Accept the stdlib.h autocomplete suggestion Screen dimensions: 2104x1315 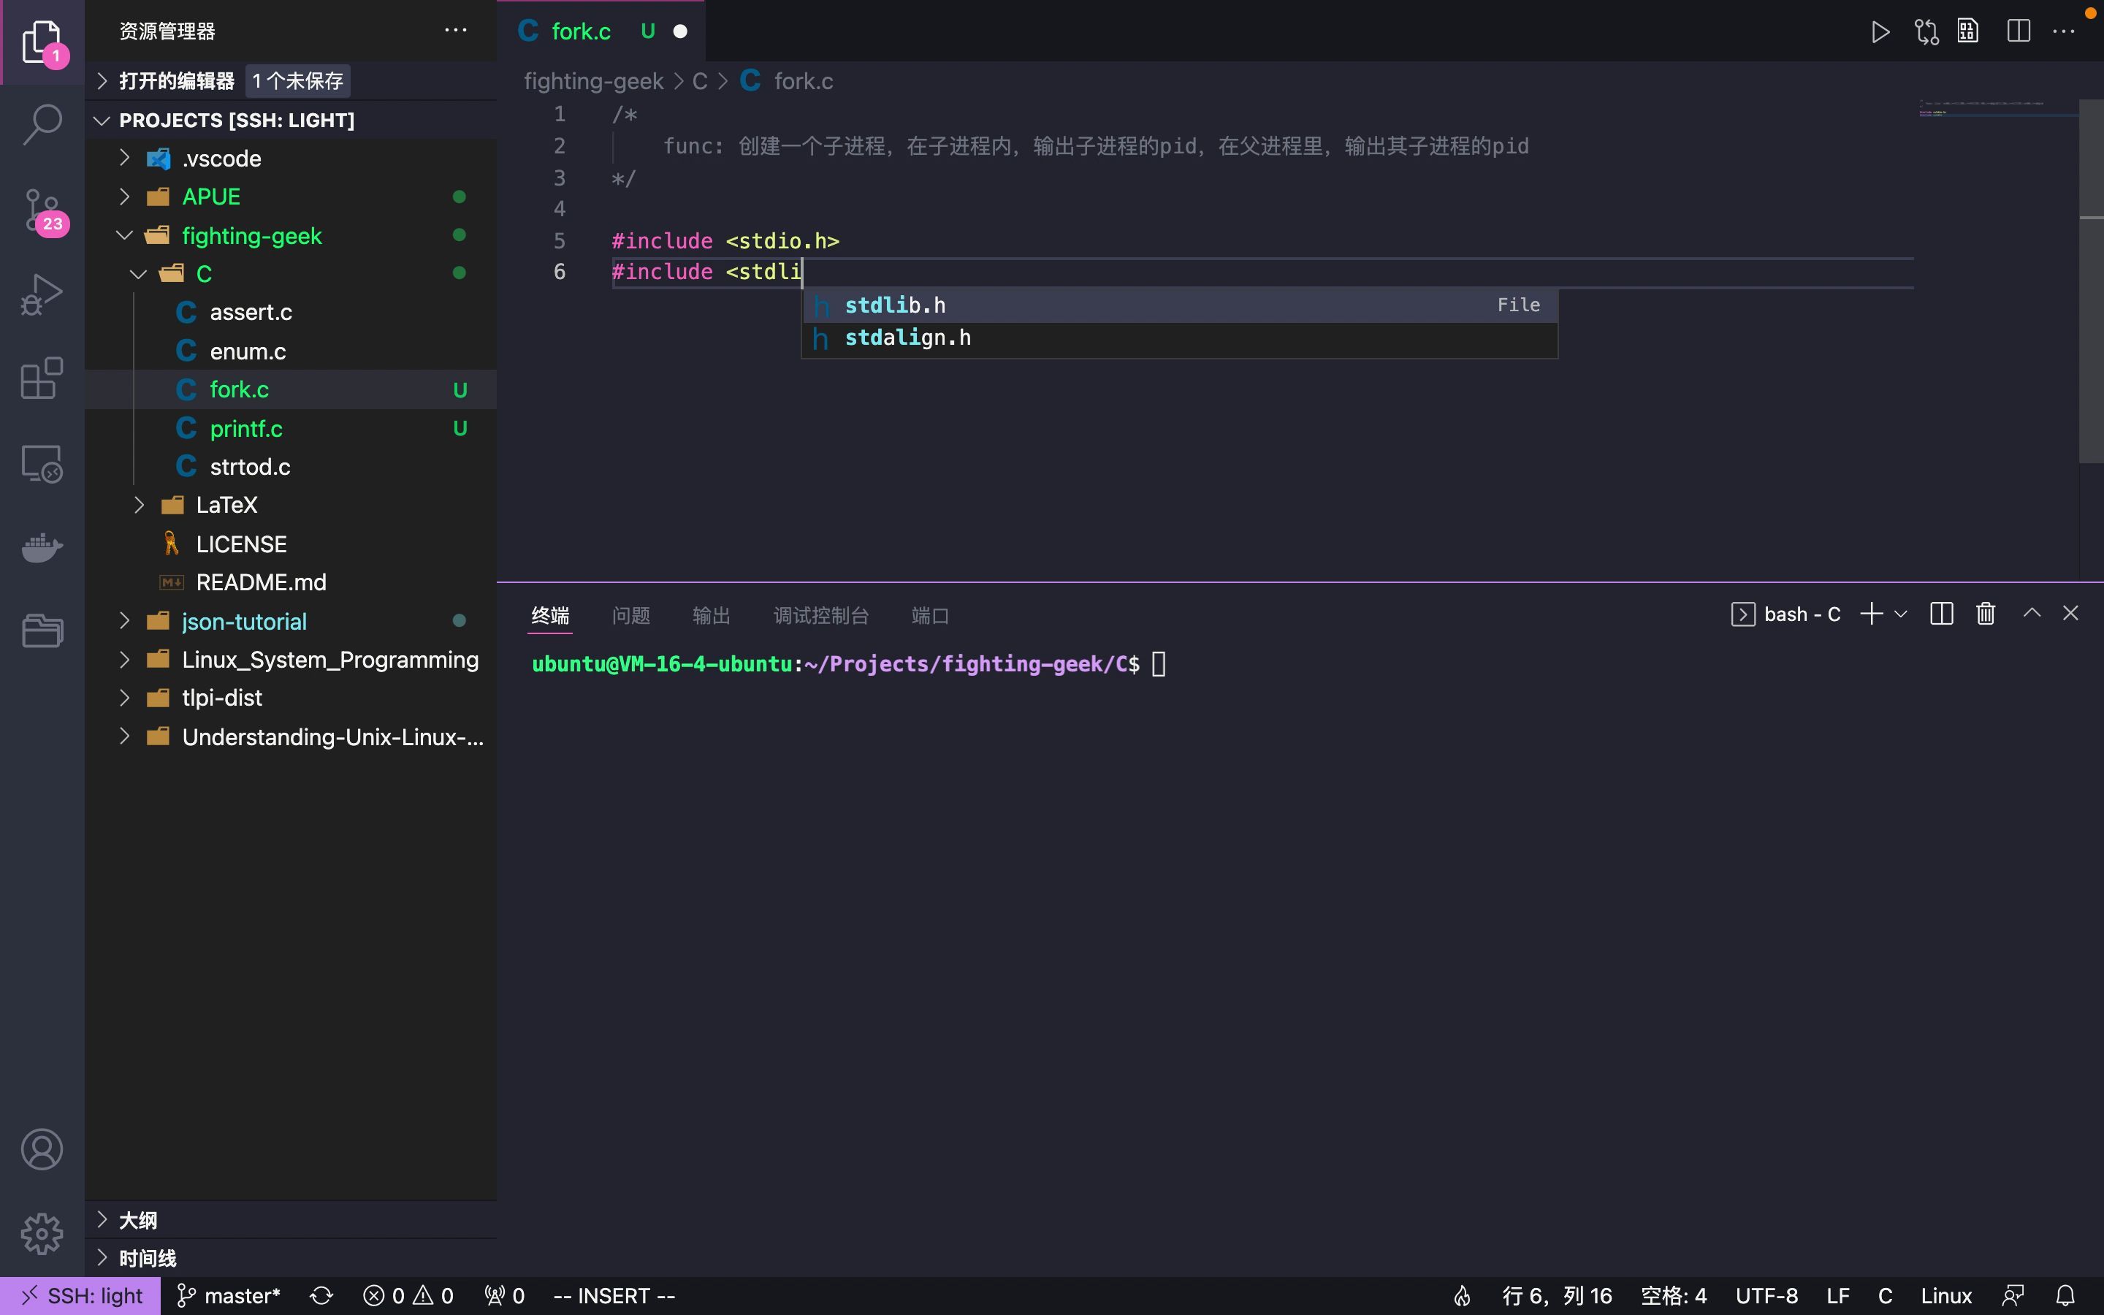(x=1179, y=305)
